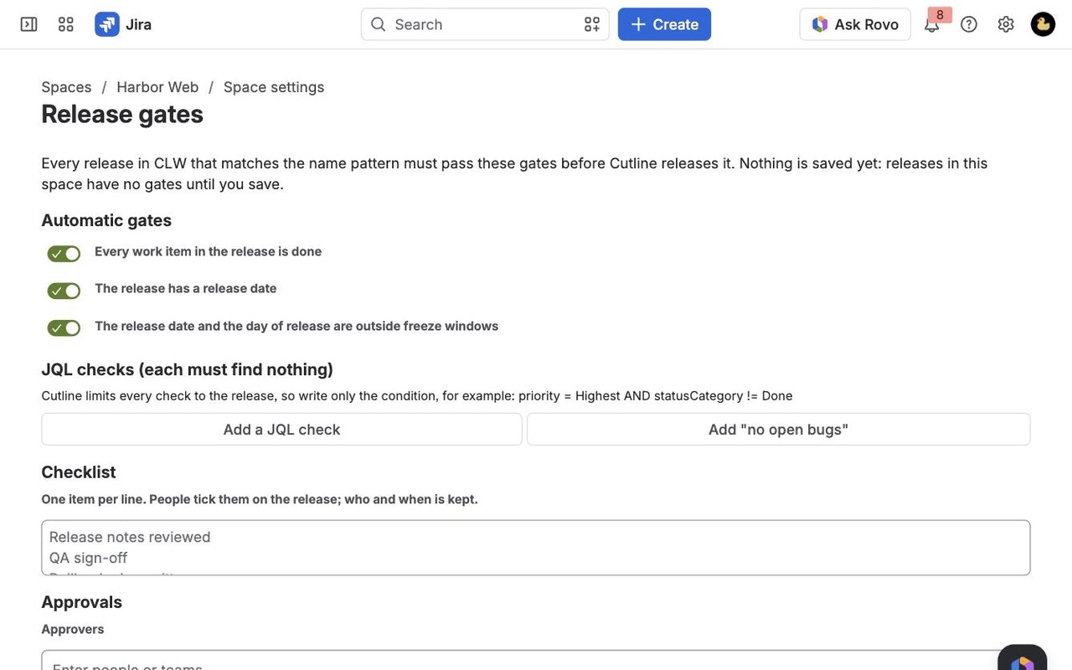Open the floating Rovo chat icon
This screenshot has width=1072, height=670.
(x=1023, y=658)
